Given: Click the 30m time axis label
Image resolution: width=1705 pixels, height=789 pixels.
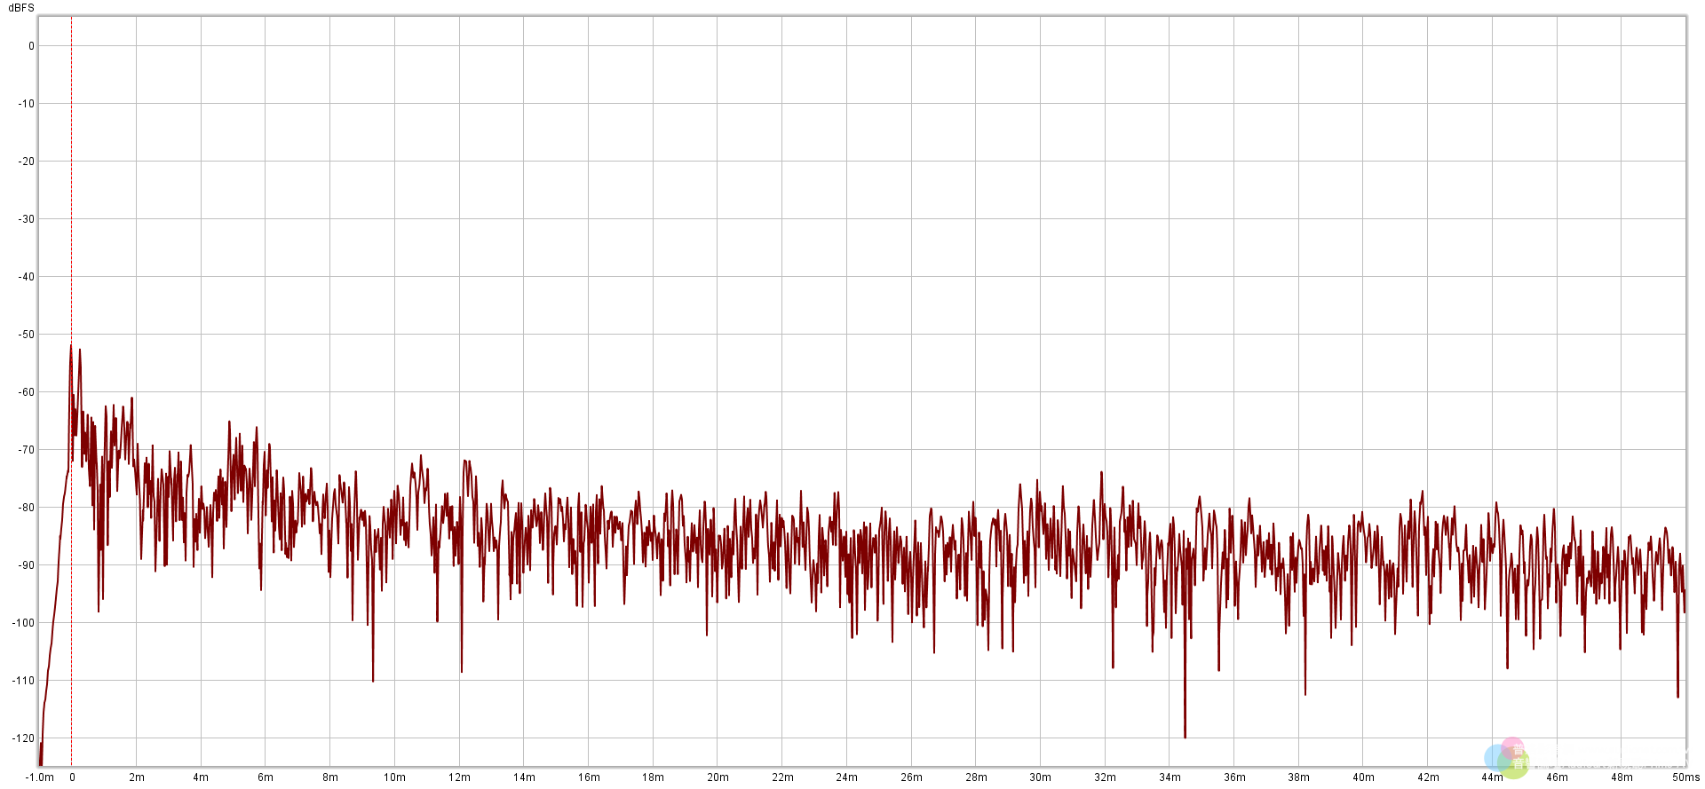Looking at the screenshot, I should (1041, 777).
